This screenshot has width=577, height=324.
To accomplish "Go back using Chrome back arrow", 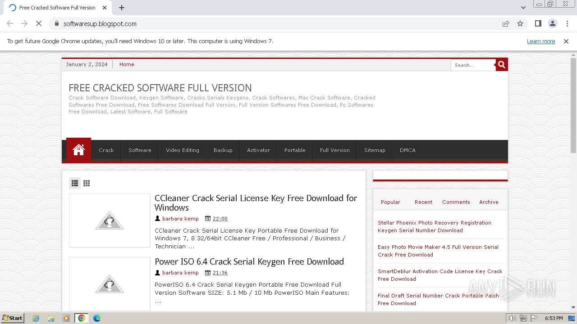I will pos(10,23).
